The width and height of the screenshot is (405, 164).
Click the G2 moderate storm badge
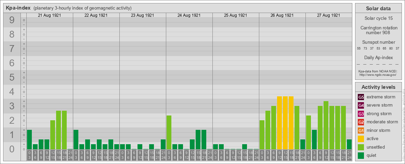(x=361, y=122)
